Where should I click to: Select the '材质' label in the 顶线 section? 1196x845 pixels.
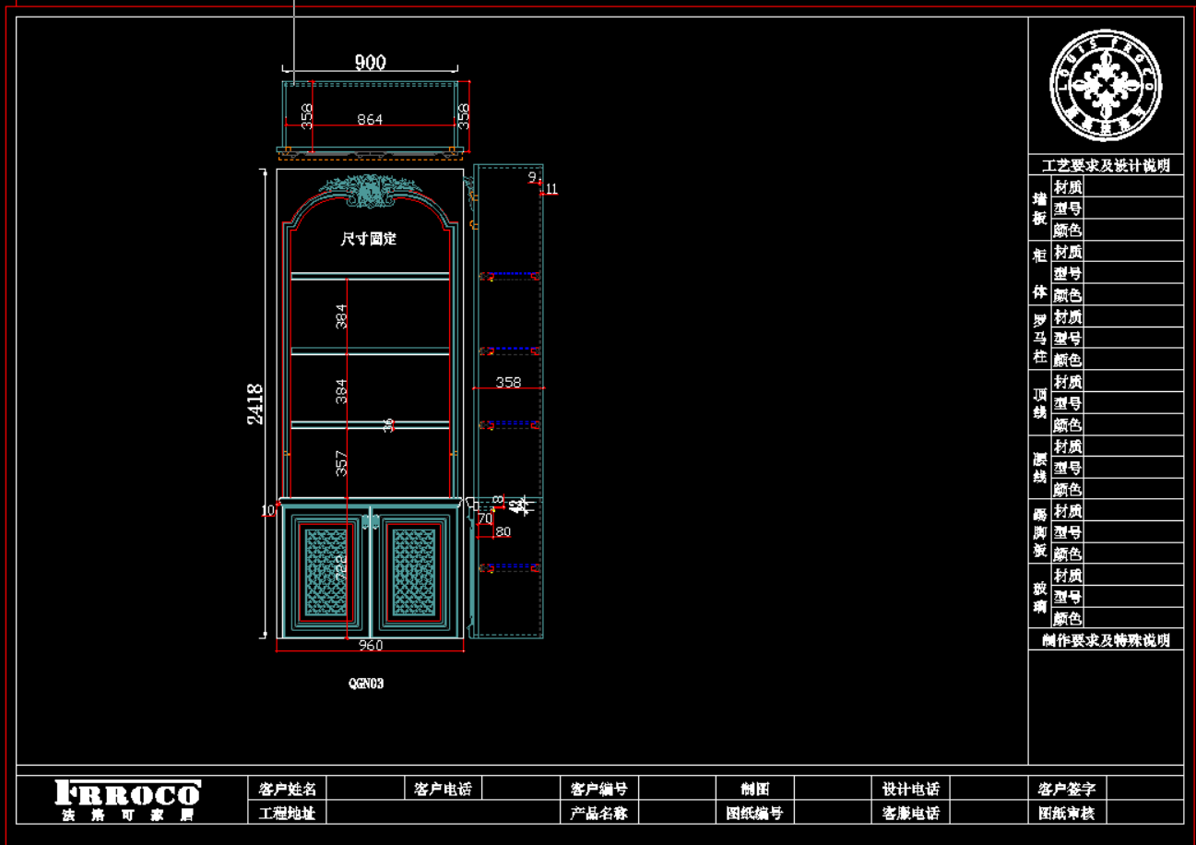tap(1068, 382)
